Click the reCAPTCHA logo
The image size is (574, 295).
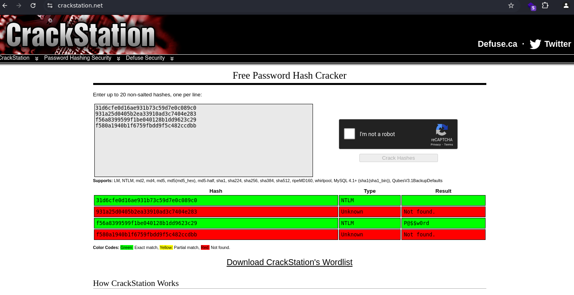(x=442, y=130)
